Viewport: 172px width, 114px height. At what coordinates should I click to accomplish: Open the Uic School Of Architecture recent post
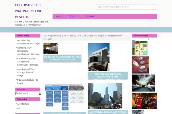coord(28,42)
